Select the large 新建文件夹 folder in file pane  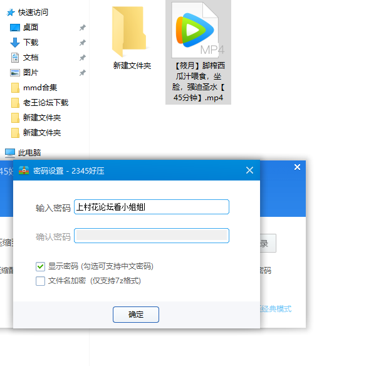(x=132, y=38)
